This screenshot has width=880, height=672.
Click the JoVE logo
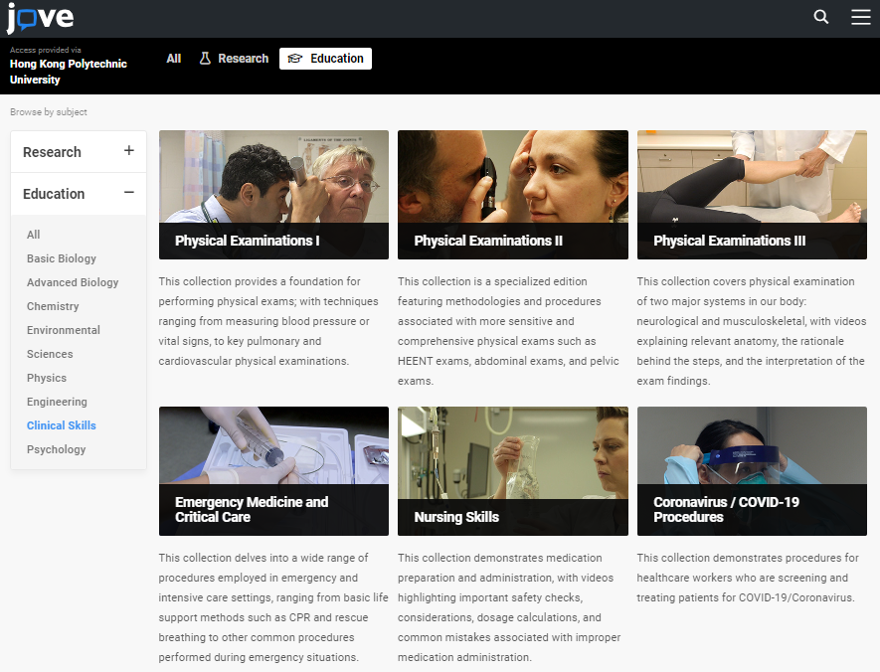pyautogui.click(x=40, y=18)
